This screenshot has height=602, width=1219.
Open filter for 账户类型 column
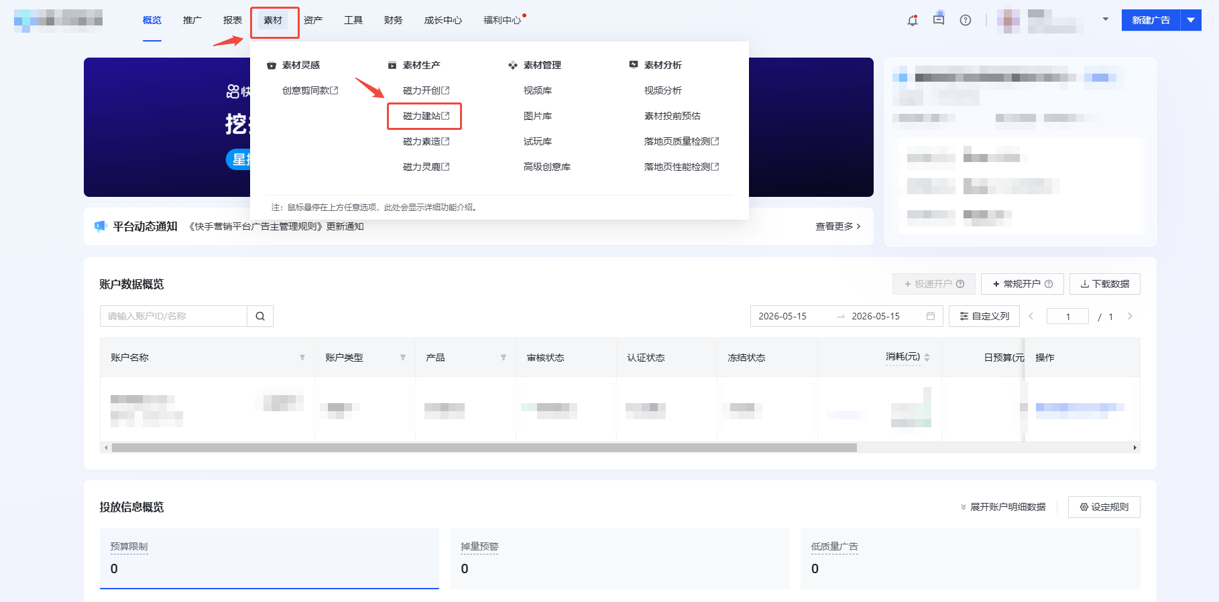403,358
